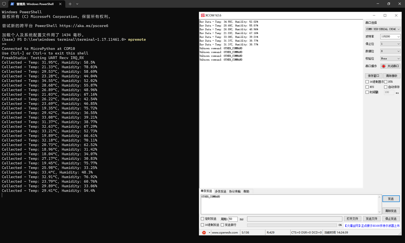Image resolution: width=405 pixels, height=243 pixels.
Task: Open the 串口选择 COM9 port dropdown
Action: pos(383,29)
